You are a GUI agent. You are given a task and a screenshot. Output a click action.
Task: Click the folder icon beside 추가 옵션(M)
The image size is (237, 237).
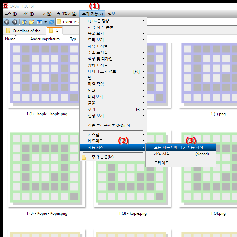(83, 157)
